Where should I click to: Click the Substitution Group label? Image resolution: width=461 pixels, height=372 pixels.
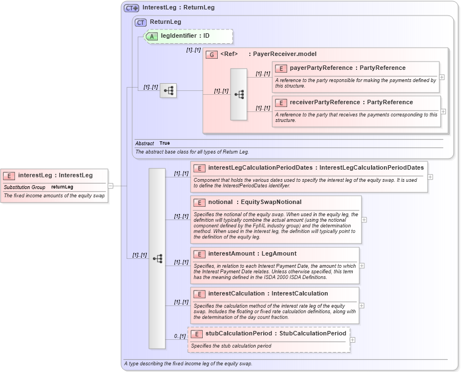[24, 187]
